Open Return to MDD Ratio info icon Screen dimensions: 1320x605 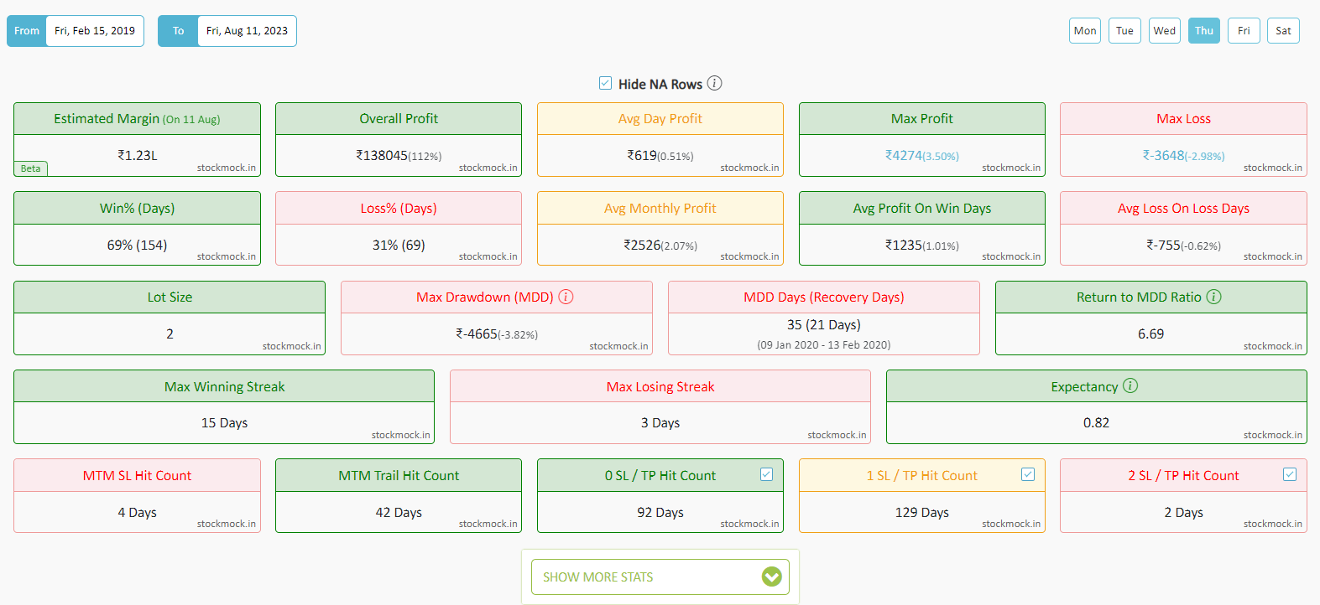(x=1214, y=297)
